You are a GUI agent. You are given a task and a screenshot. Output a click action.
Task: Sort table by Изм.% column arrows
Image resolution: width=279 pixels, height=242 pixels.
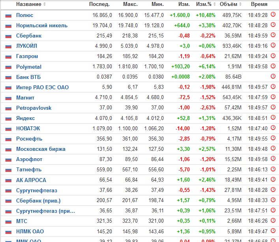click(x=214, y=4)
